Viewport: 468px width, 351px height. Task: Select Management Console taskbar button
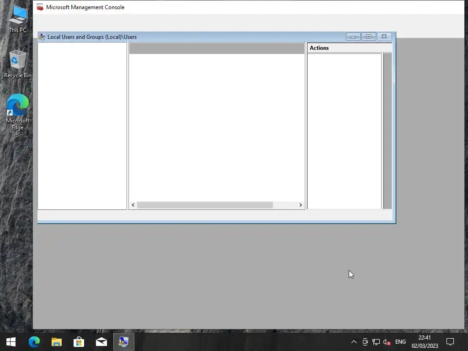click(123, 342)
